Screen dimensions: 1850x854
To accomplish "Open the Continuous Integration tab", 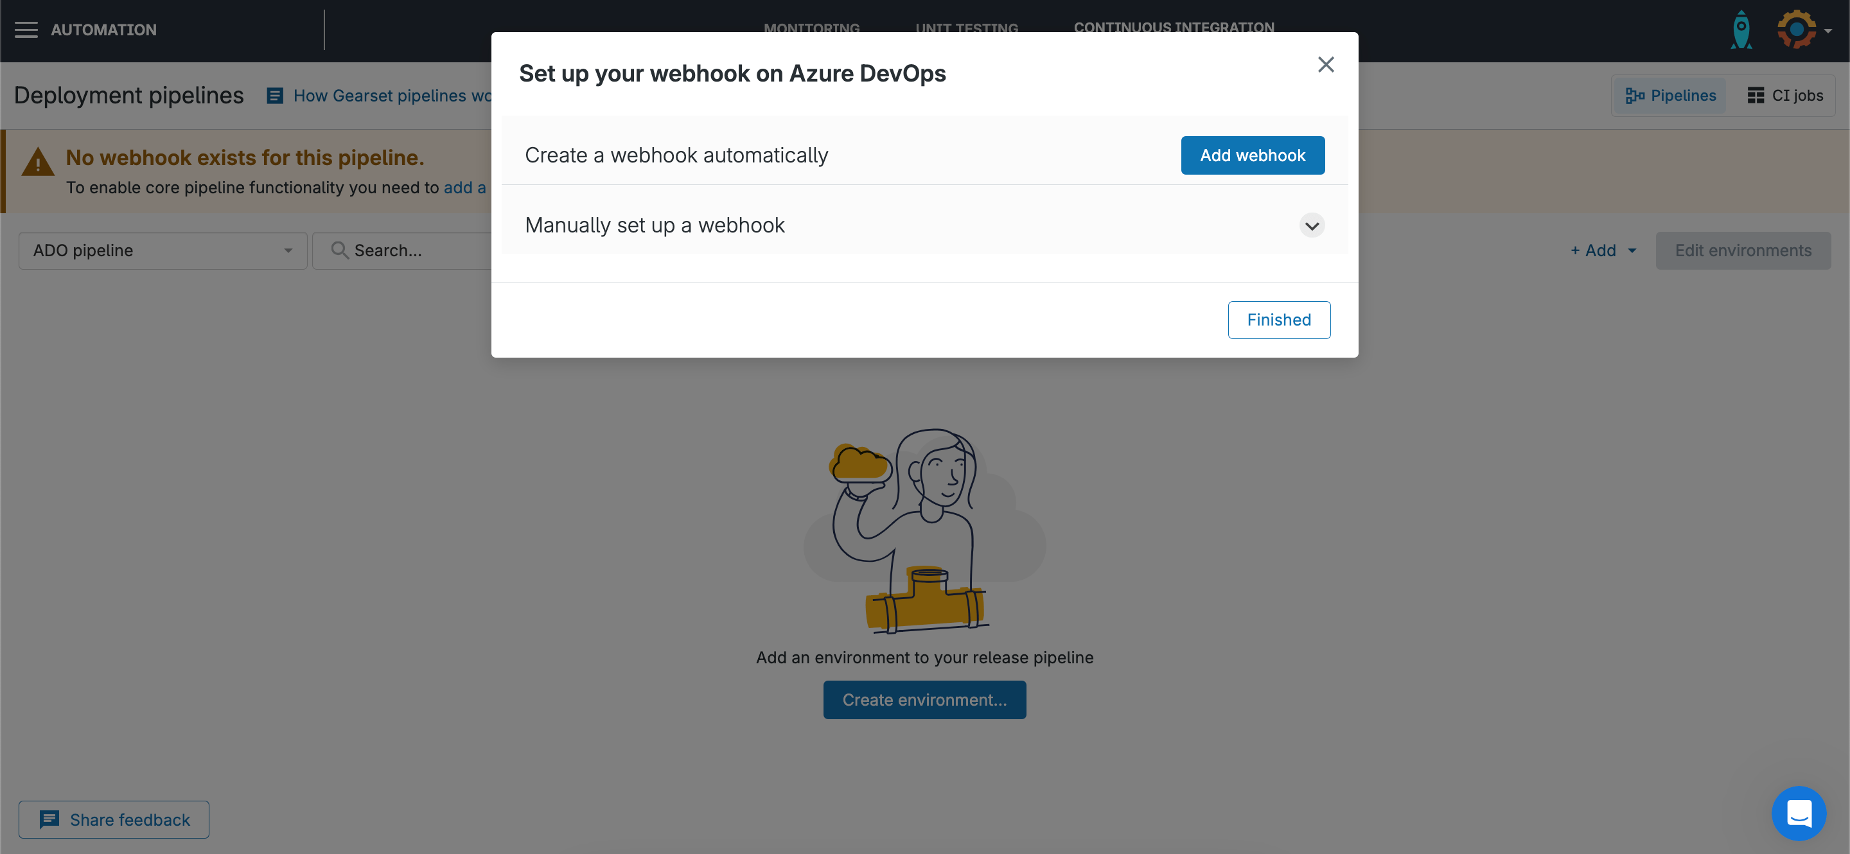I will (1174, 26).
